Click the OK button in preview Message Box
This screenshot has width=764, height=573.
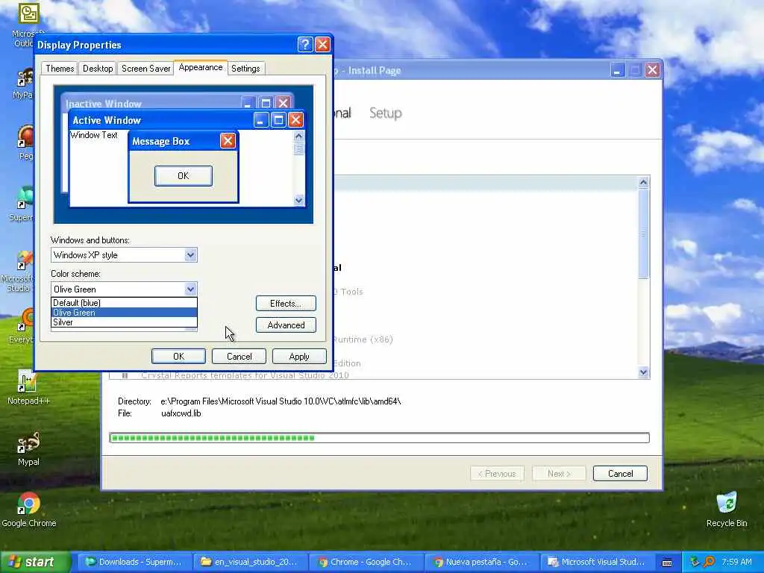[x=184, y=176]
